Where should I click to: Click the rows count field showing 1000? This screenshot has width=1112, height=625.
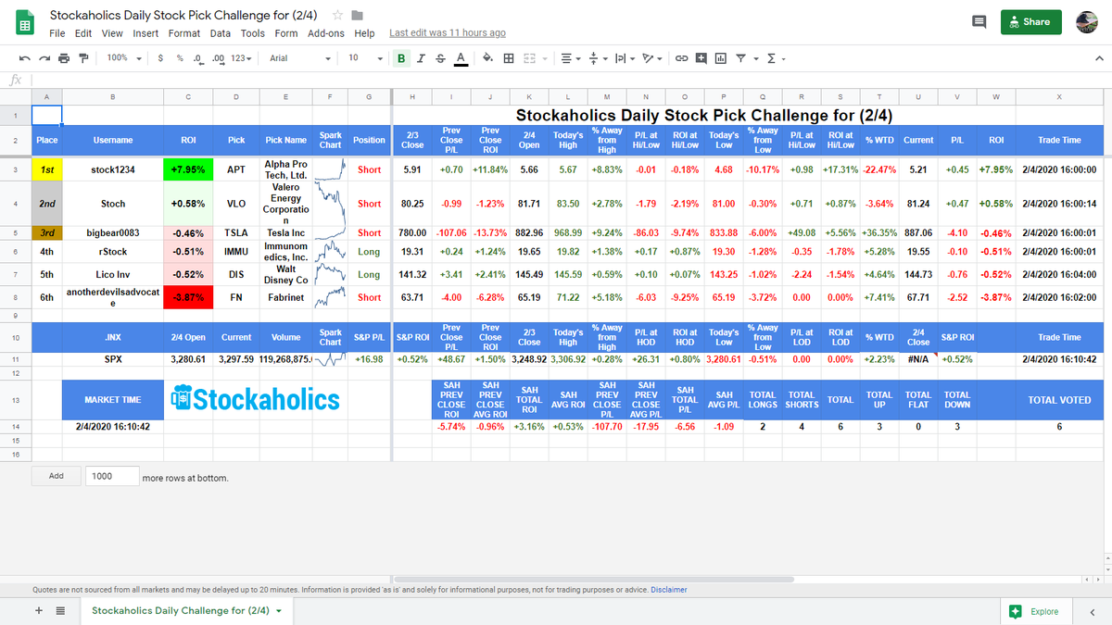[x=110, y=477]
